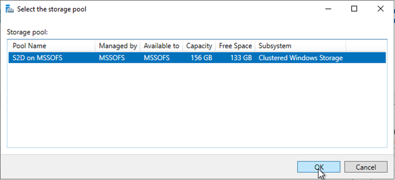This screenshot has height=180, width=395.
Task: Sort by the Available to column header
Action: [x=161, y=46]
